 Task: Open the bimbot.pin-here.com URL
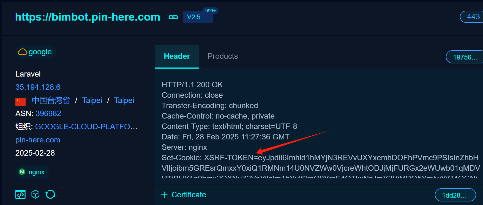click(x=88, y=17)
